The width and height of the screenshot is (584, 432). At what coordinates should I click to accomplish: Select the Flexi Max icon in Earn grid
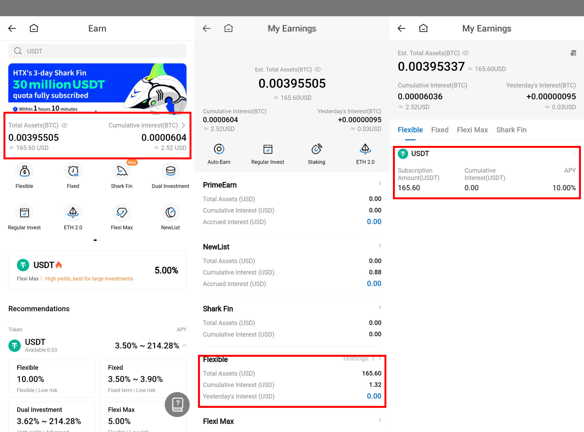[x=122, y=213]
